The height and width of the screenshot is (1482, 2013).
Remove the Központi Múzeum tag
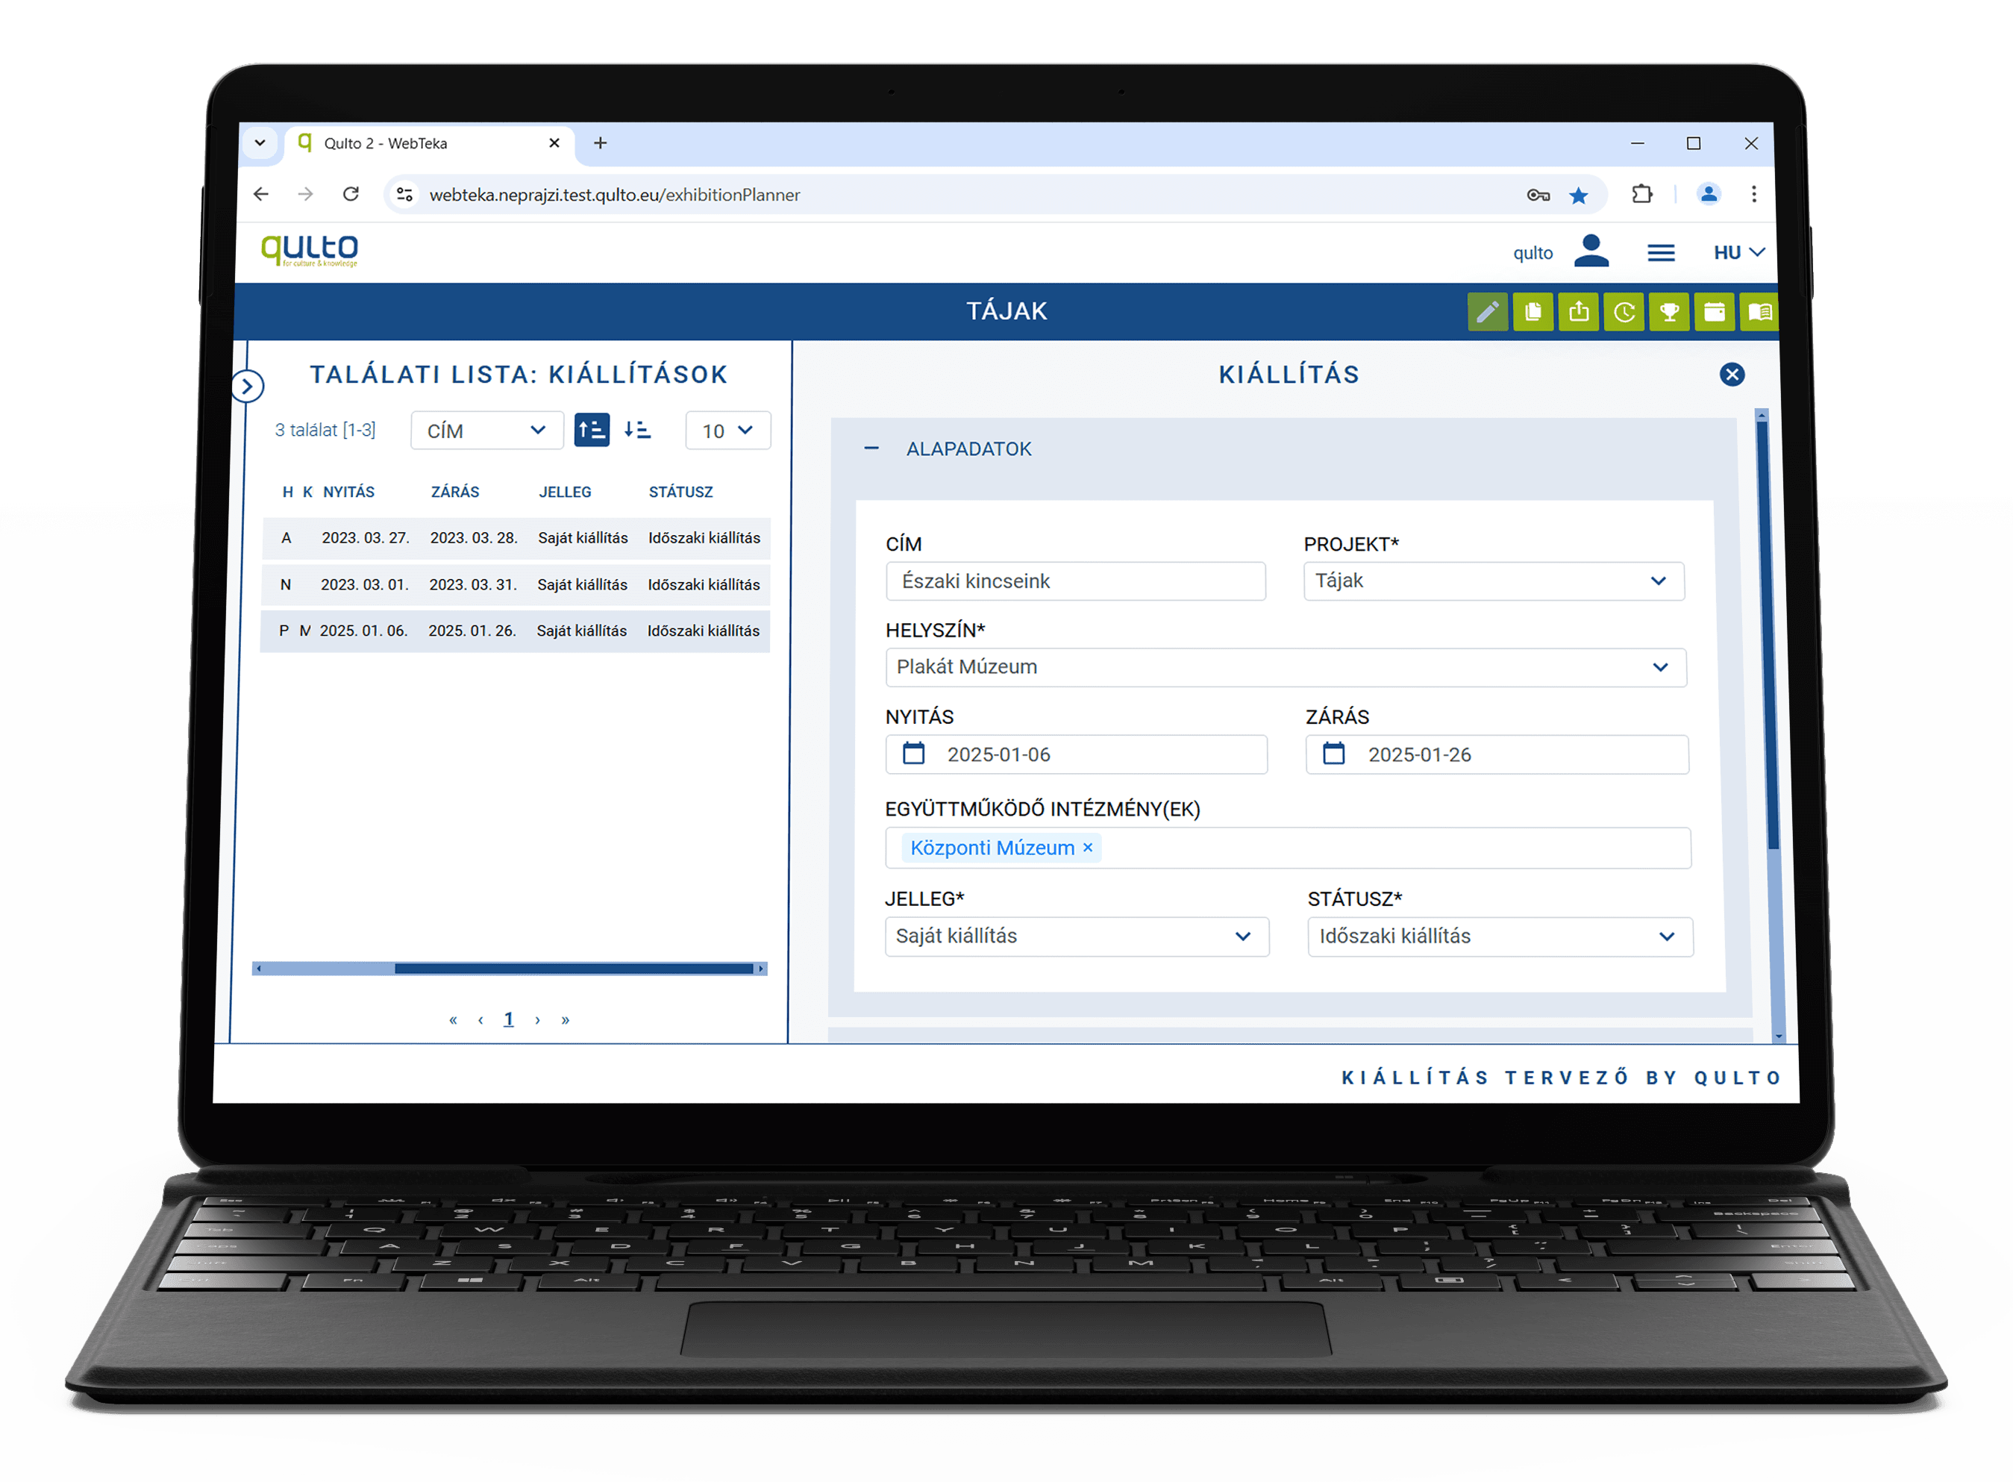pos(1087,848)
